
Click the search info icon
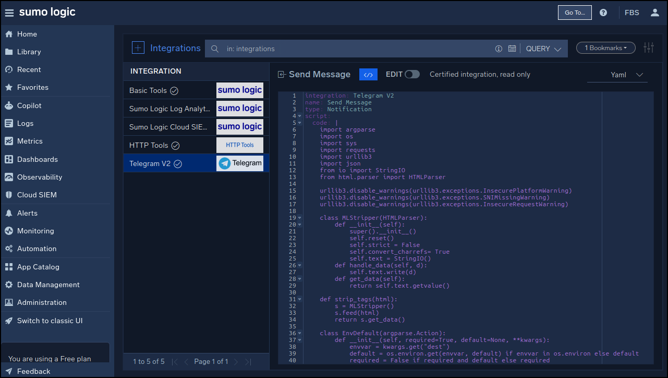click(x=499, y=49)
